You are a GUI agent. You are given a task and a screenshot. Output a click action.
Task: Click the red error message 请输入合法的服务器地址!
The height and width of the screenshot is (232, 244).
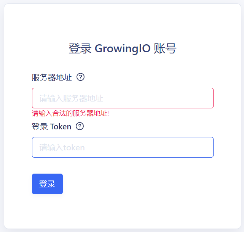[x=70, y=113]
